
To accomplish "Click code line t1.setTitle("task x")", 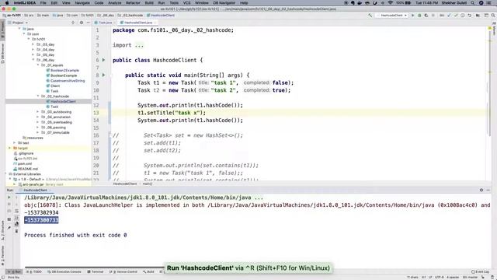I will tap(172, 113).
